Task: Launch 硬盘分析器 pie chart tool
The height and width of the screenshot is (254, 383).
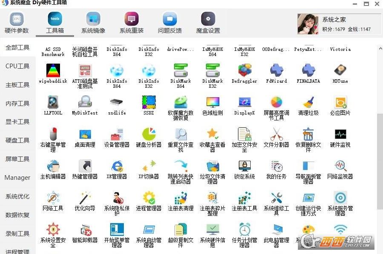Action: coord(149,137)
